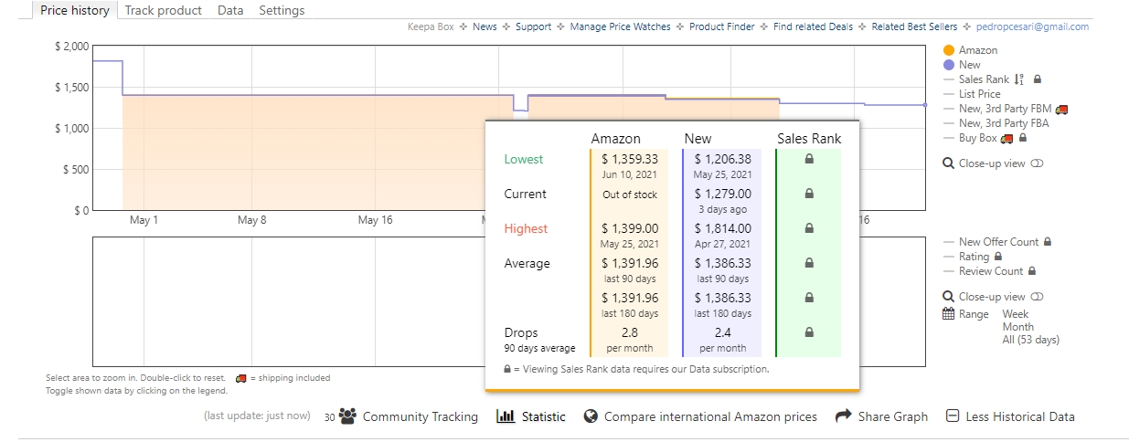The image size is (1129, 442).
Task: Open the Manage Price Watches link
Action: [620, 27]
